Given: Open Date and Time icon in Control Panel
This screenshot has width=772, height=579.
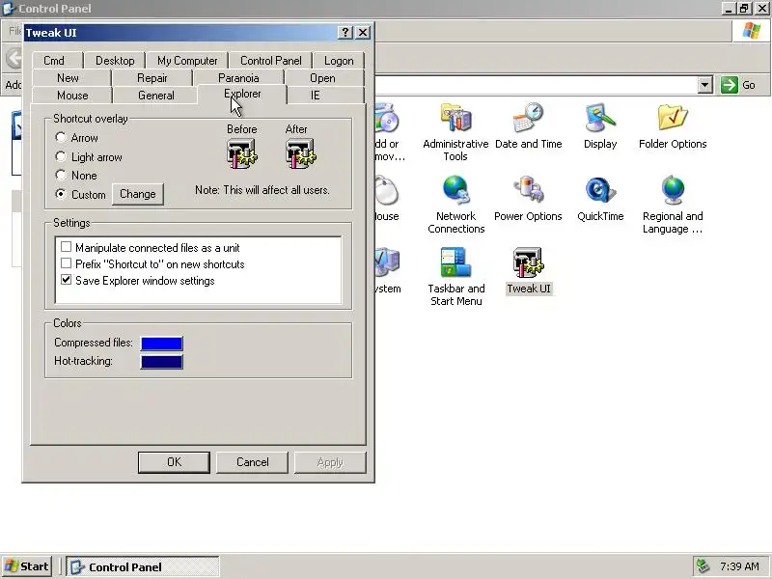Looking at the screenshot, I should [528, 118].
